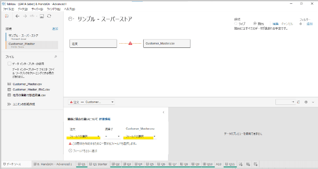Click the union icon beside ユニオンの新規作成
This screenshot has height=169, width=318.
pos(9,104)
